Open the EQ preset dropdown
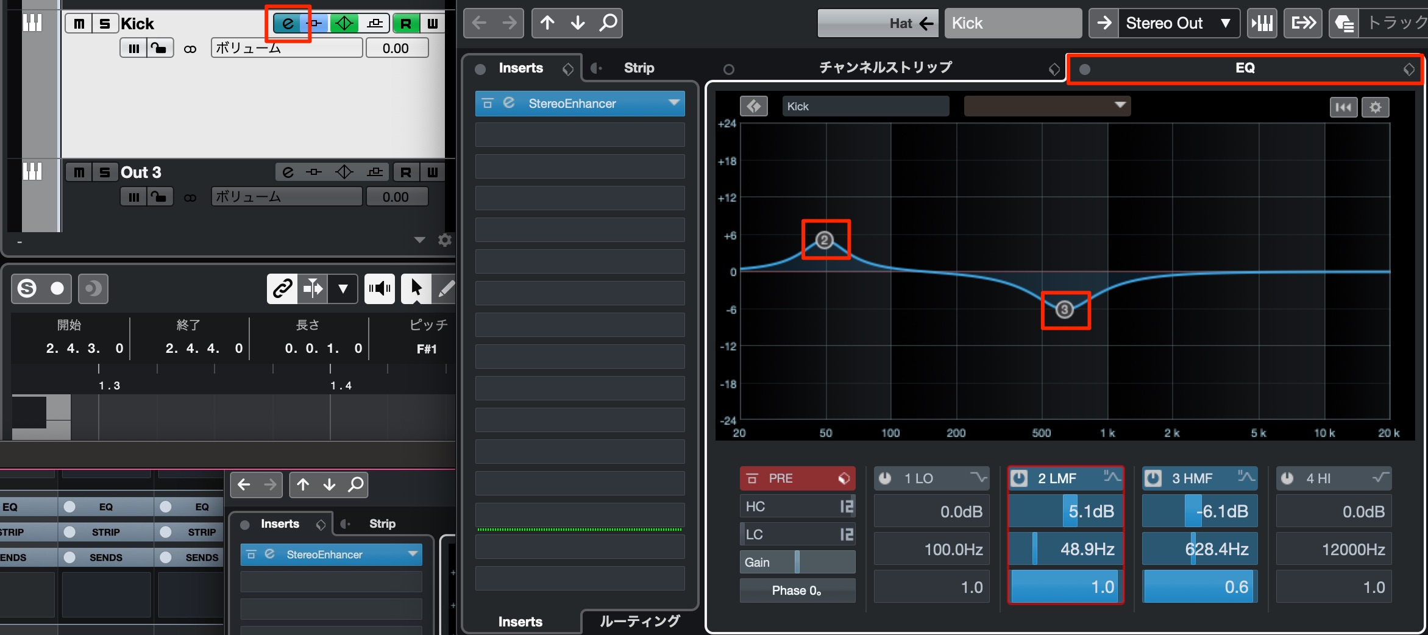The height and width of the screenshot is (635, 1428). point(1047,105)
